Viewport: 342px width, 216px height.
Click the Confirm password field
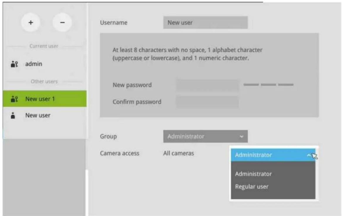point(208,102)
